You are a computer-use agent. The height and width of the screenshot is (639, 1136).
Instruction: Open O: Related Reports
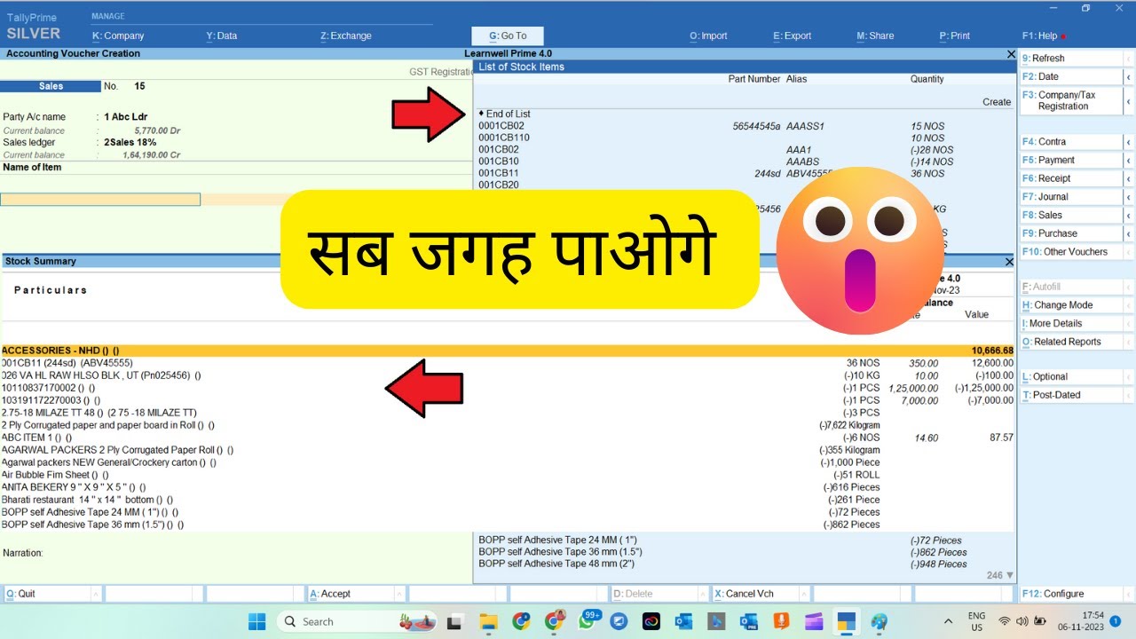[1071, 342]
